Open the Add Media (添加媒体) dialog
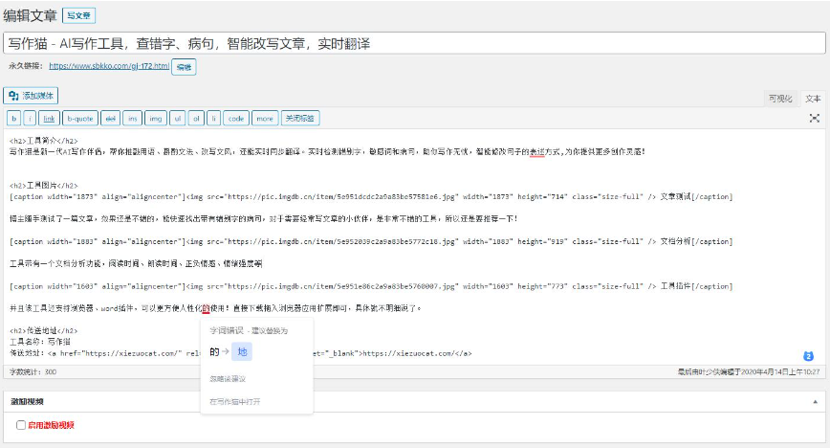The width and height of the screenshot is (830, 448). pos(33,96)
